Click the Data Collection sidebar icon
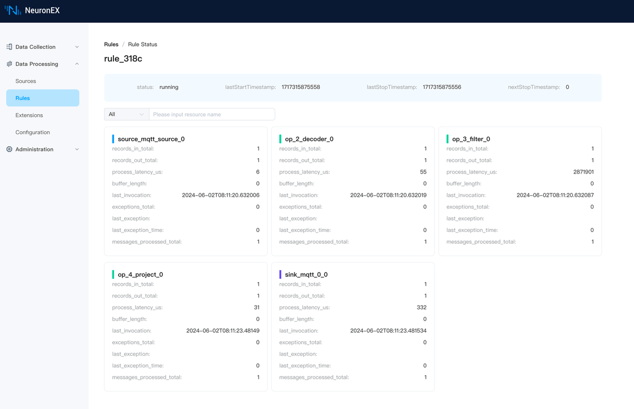This screenshot has height=409, width=634. [9, 47]
